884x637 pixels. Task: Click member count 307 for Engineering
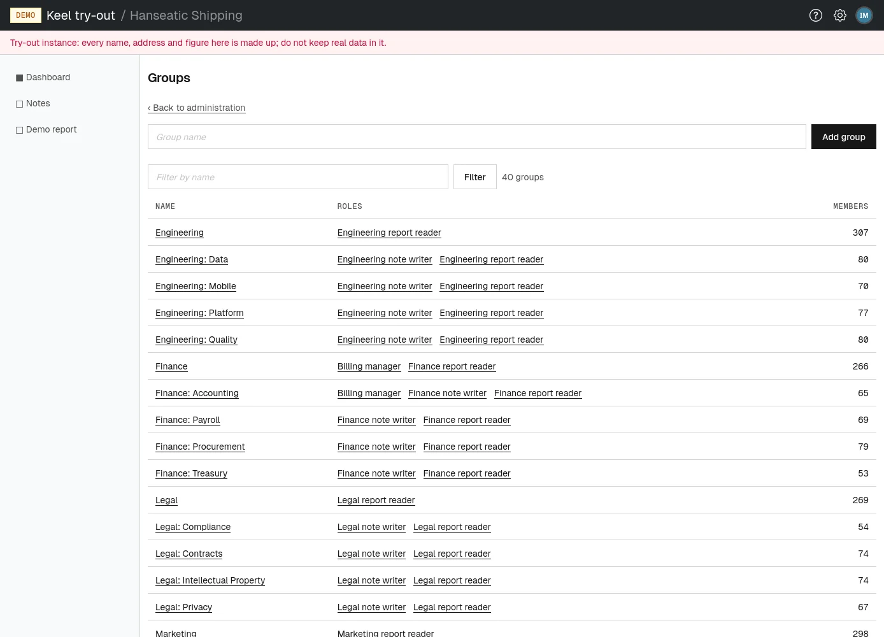(x=860, y=233)
